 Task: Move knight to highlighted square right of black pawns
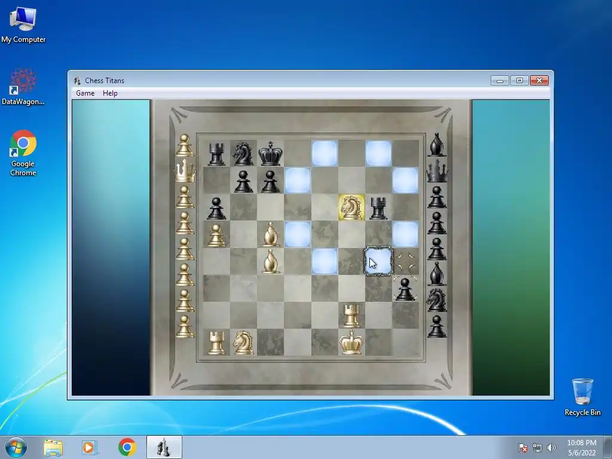point(298,180)
